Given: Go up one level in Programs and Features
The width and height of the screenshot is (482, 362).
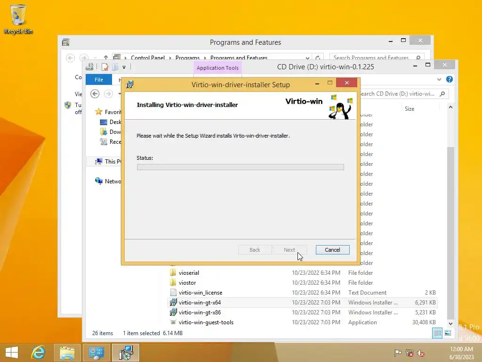Looking at the screenshot, I should coord(106,58).
